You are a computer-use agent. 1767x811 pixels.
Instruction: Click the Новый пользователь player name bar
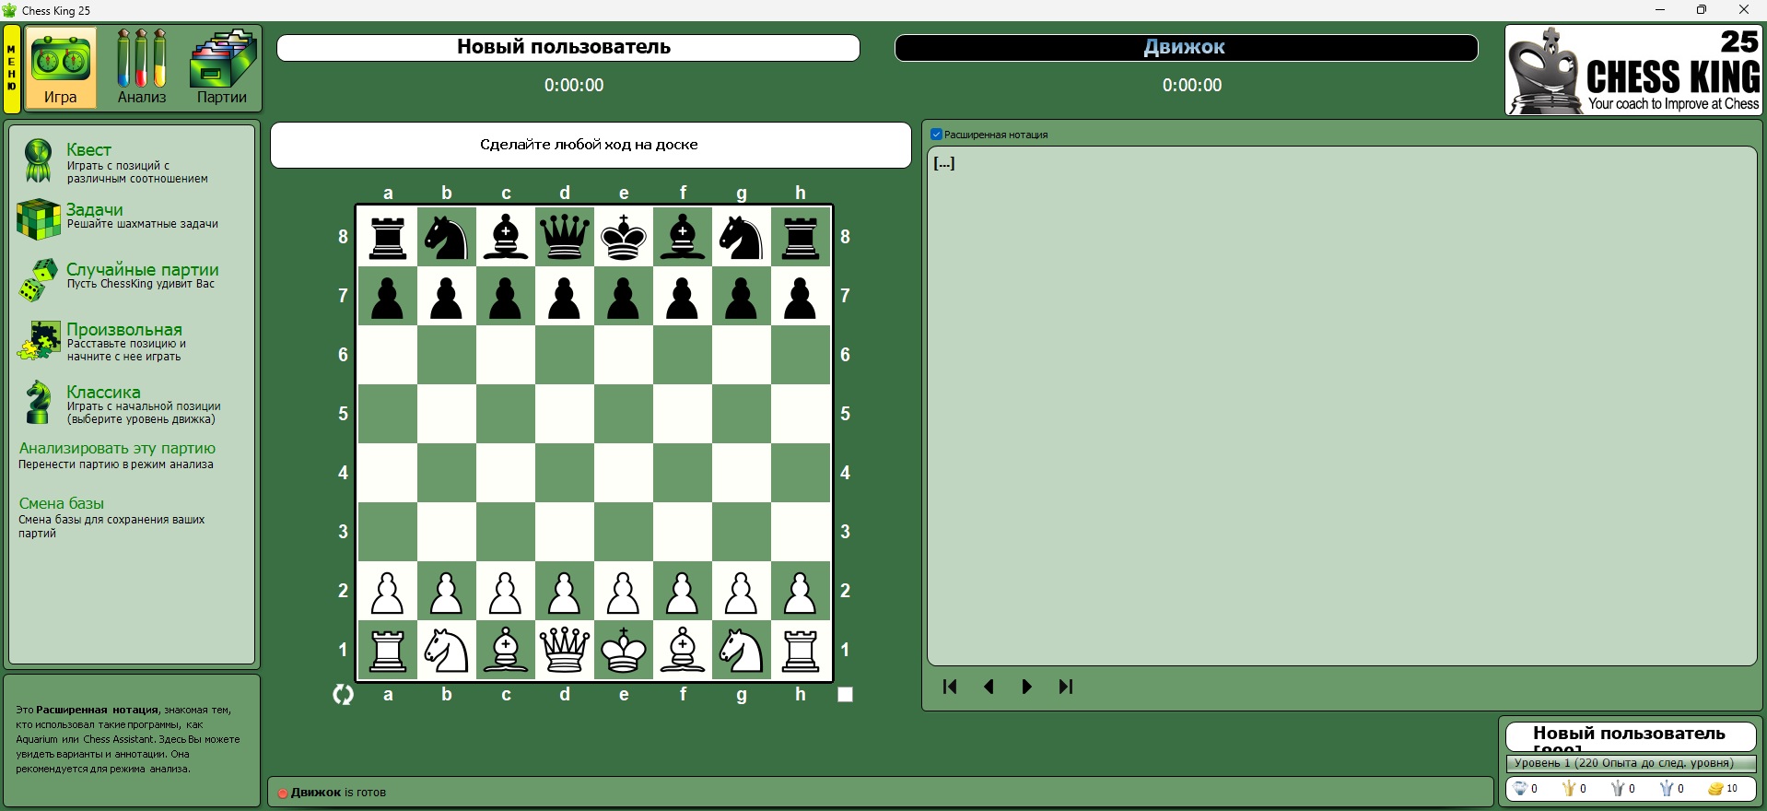(568, 48)
